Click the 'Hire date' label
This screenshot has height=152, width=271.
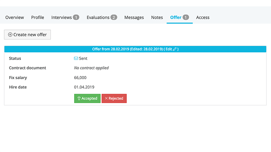(x=18, y=87)
